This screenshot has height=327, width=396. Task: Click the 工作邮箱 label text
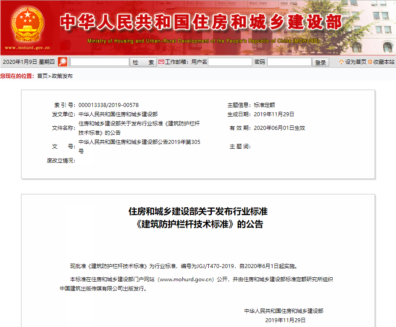point(176,62)
